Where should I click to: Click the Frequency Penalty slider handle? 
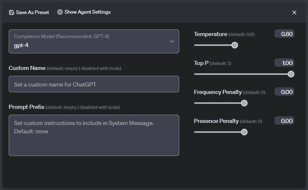click(244, 103)
